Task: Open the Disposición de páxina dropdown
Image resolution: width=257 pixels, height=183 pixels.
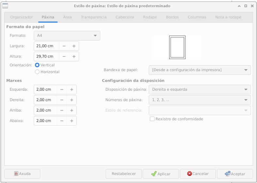Action: point(200,89)
